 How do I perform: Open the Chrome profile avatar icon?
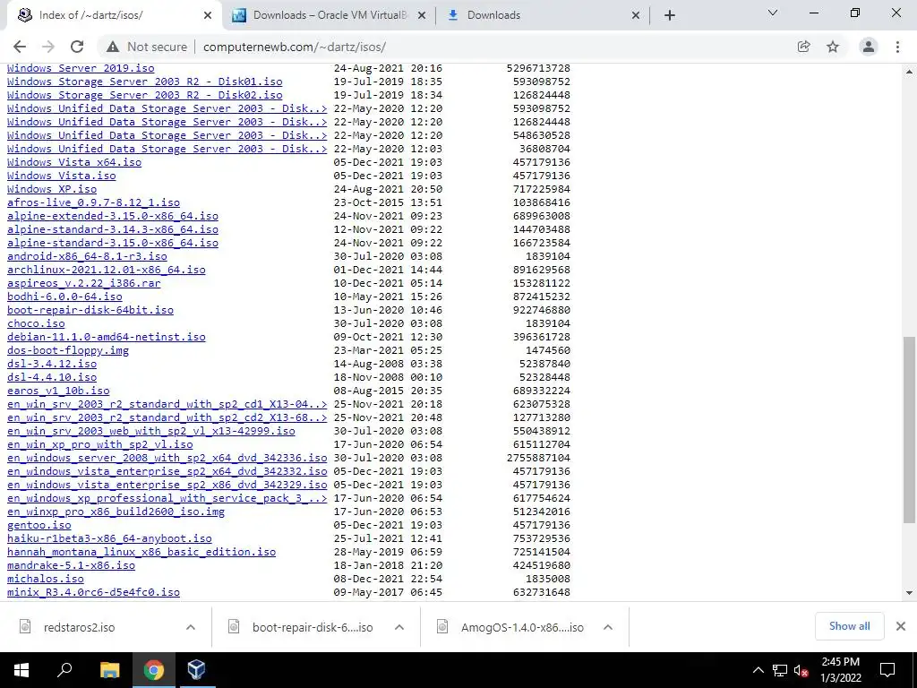pyautogui.click(x=869, y=47)
